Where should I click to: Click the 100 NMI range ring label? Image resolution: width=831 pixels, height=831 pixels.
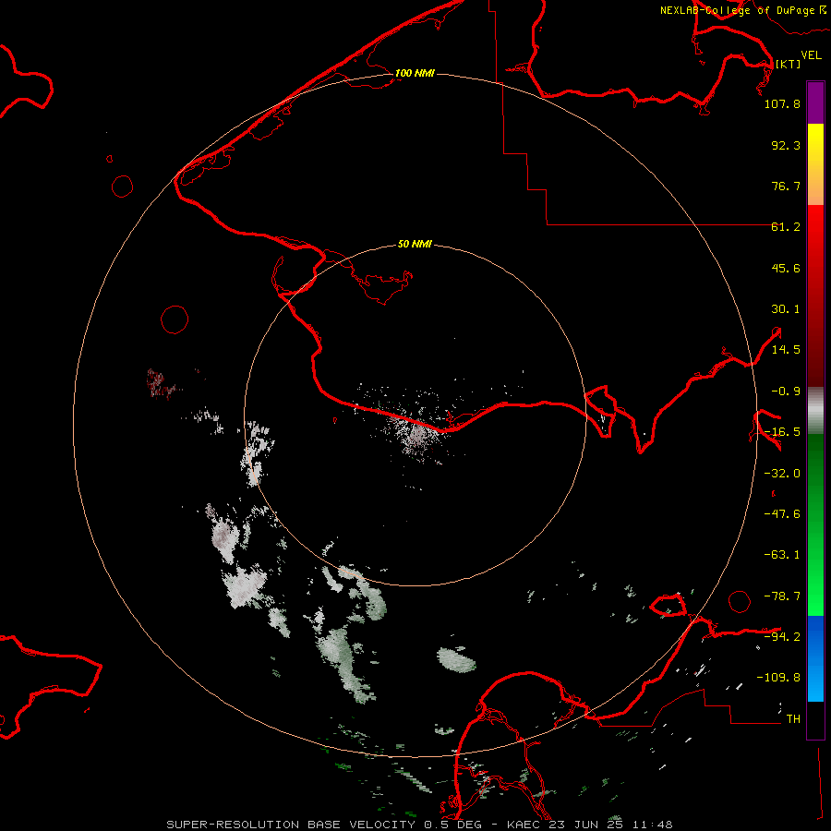click(x=415, y=73)
